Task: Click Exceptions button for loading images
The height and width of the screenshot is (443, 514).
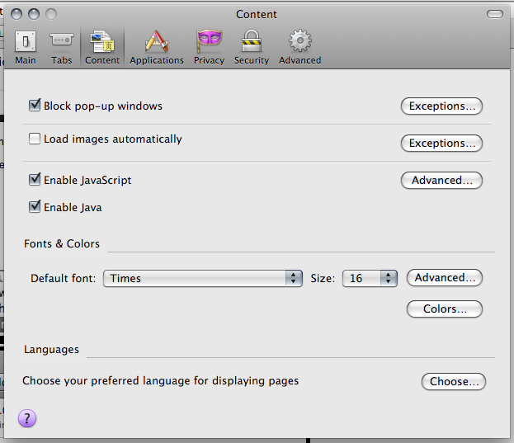Action: 441,143
